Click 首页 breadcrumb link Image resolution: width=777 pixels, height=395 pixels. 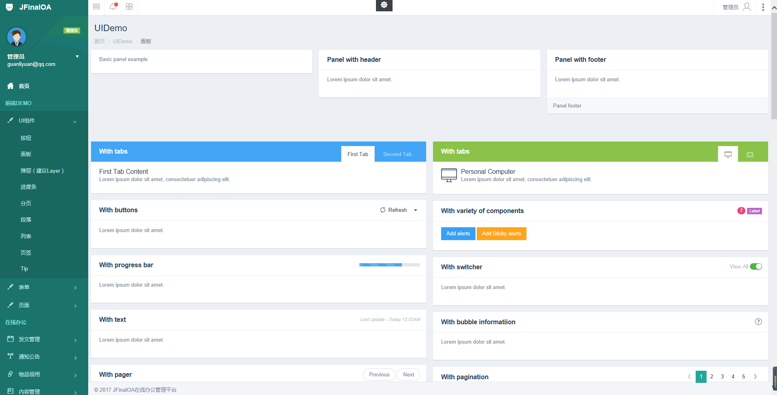[100, 41]
